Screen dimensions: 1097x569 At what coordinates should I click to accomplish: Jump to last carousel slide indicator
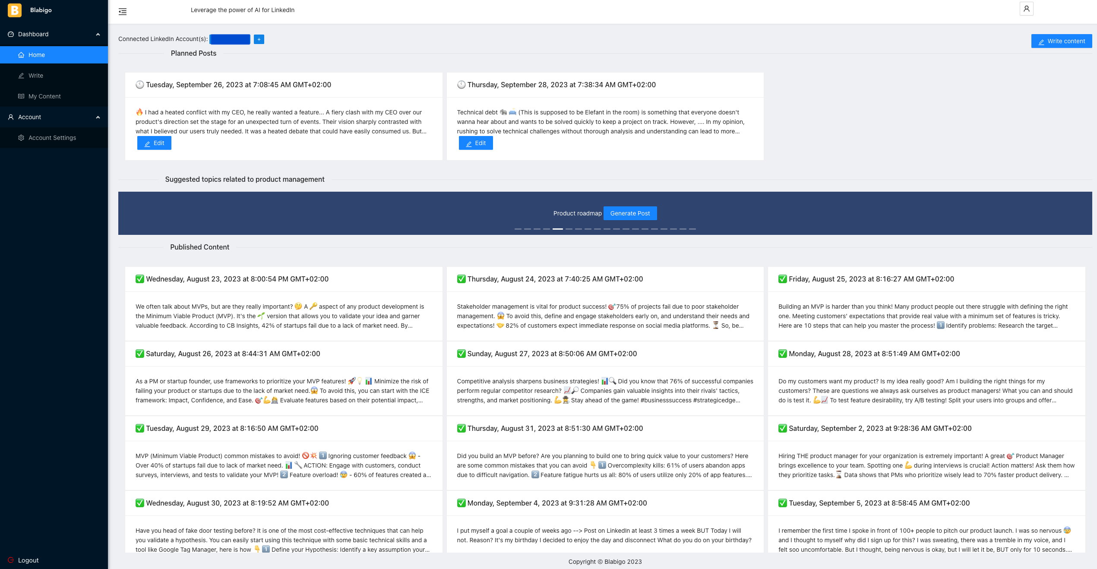tap(692, 229)
